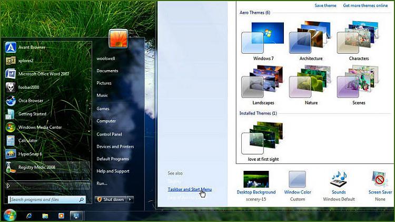Open Calculator from the Start menu
The image size is (395, 222).
coord(48,141)
